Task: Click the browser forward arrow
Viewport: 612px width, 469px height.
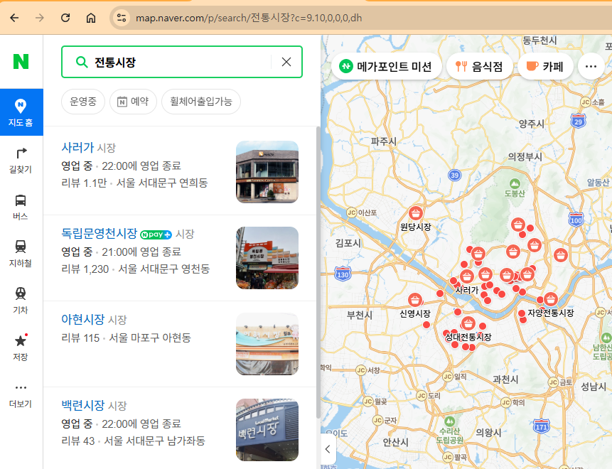Action: [39, 18]
